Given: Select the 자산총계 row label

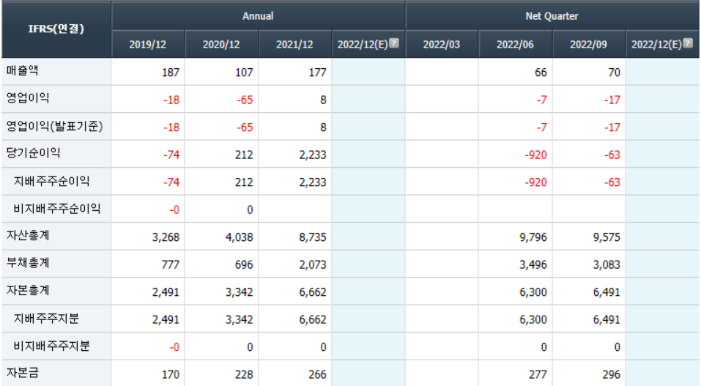Looking at the screenshot, I should point(28,235).
